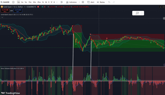Open the indicator templates grid icon

(83, 2)
